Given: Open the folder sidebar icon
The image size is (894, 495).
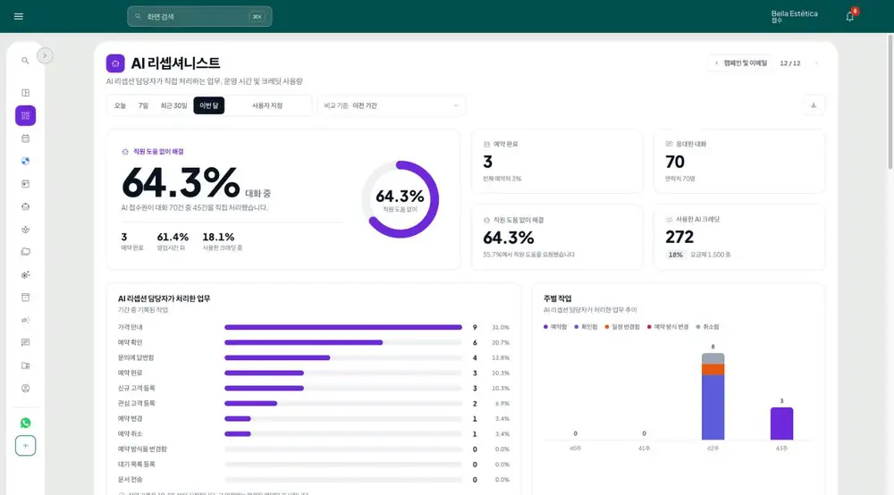Looking at the screenshot, I should click(25, 252).
